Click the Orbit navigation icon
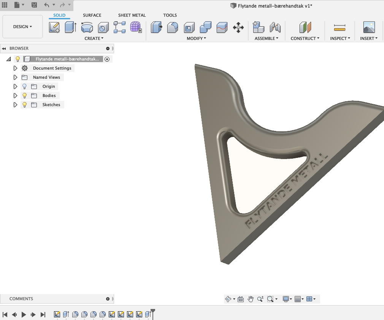This screenshot has height=320, width=384. click(228, 299)
